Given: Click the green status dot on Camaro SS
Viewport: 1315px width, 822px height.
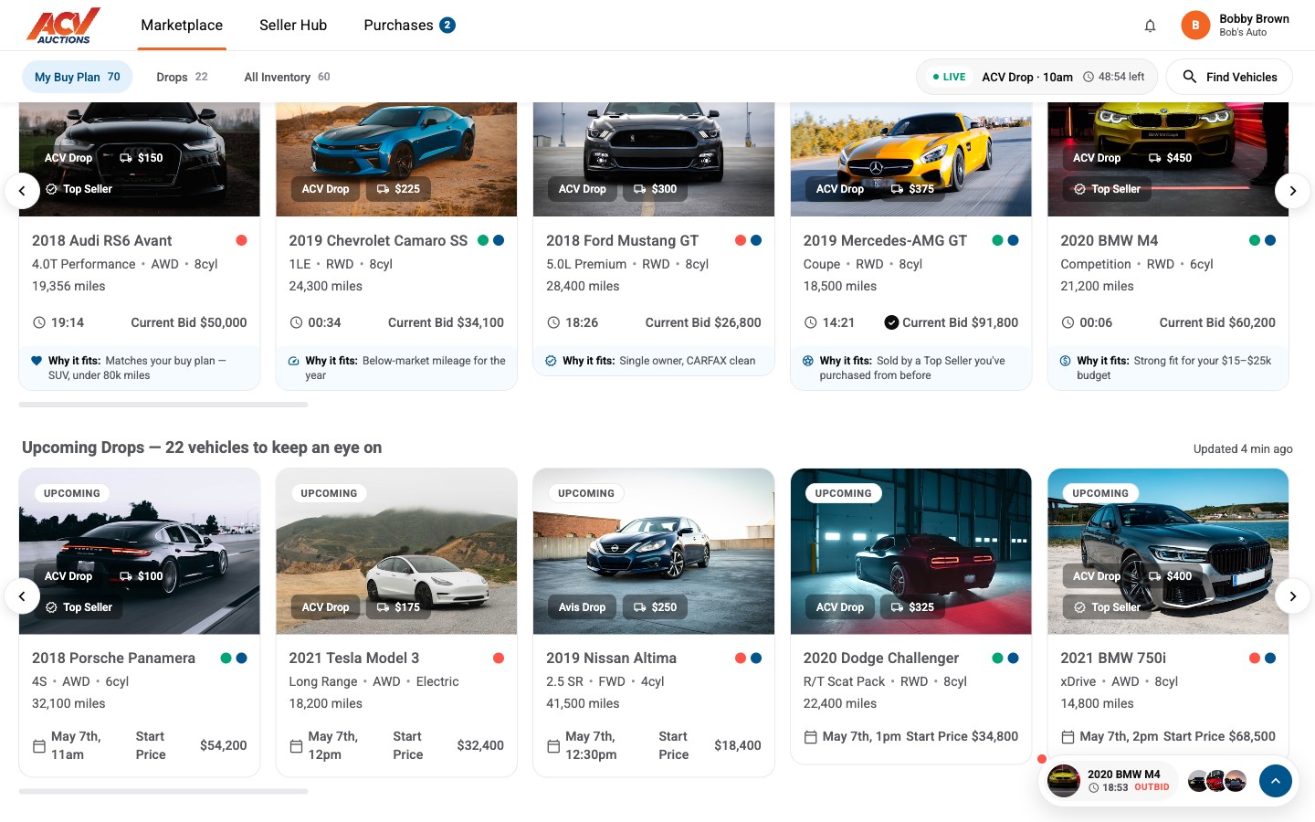Looking at the screenshot, I should point(483,240).
